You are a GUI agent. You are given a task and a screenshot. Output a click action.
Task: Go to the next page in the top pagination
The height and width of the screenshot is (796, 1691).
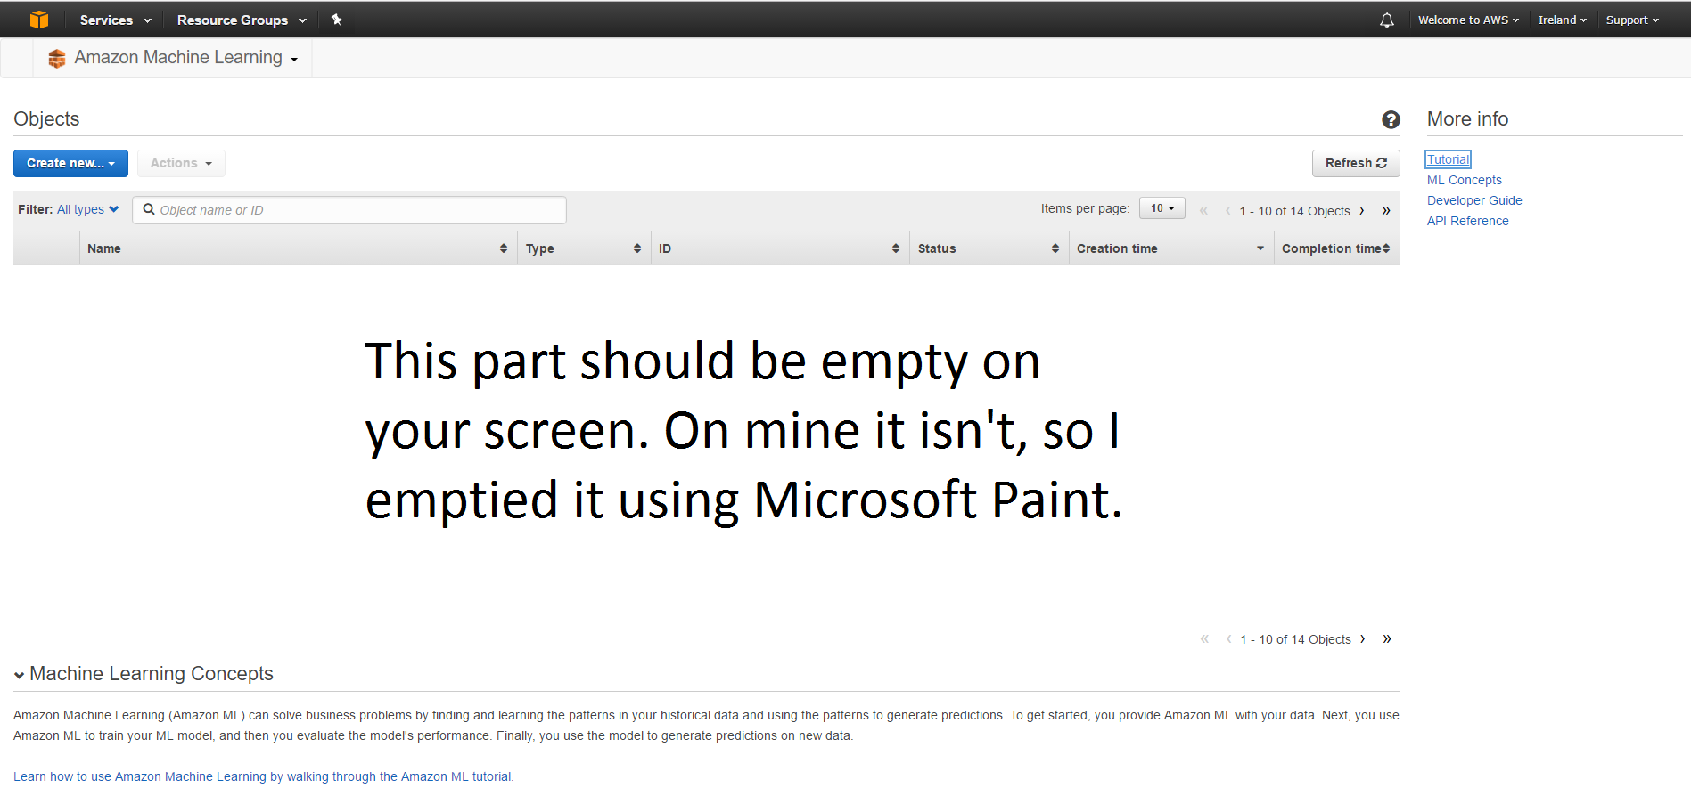click(x=1361, y=211)
